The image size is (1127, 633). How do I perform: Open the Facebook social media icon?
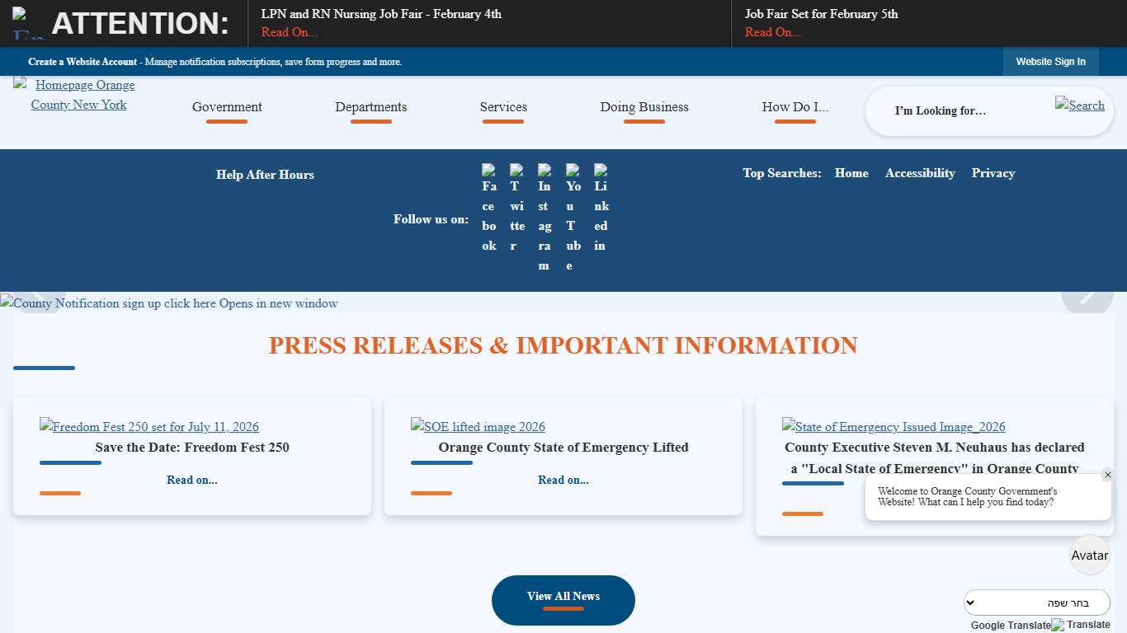489,208
